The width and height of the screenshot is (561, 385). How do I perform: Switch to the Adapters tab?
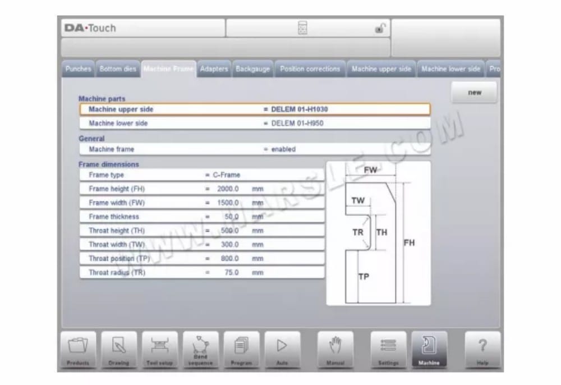(214, 69)
